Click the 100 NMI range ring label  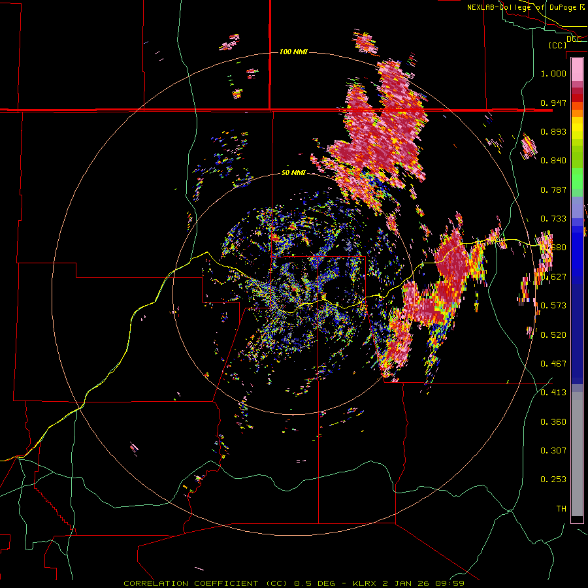(x=293, y=52)
